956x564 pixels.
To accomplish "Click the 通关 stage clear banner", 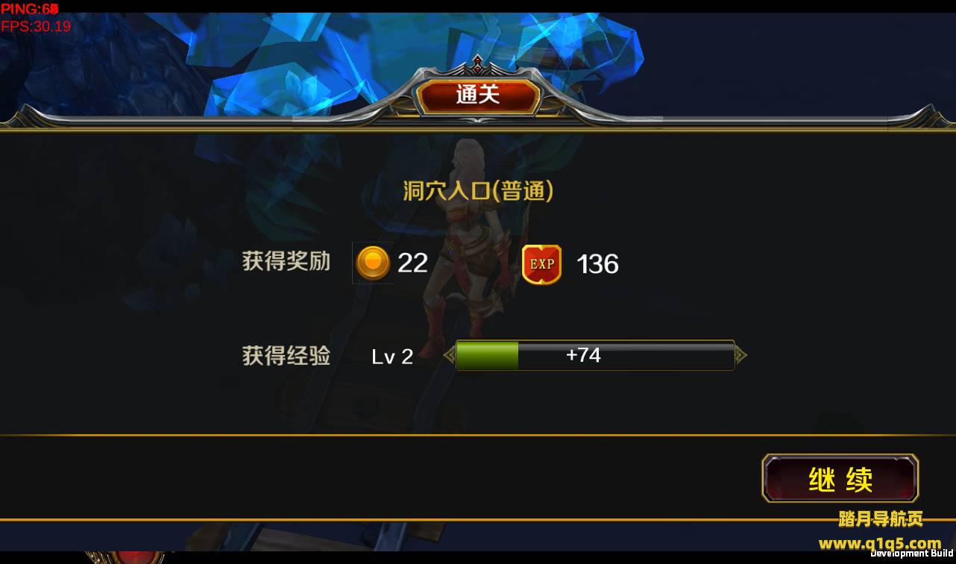I will pos(478,95).
